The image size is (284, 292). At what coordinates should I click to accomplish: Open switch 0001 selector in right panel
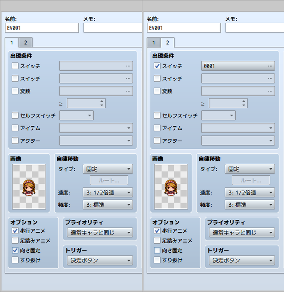tap(238, 66)
